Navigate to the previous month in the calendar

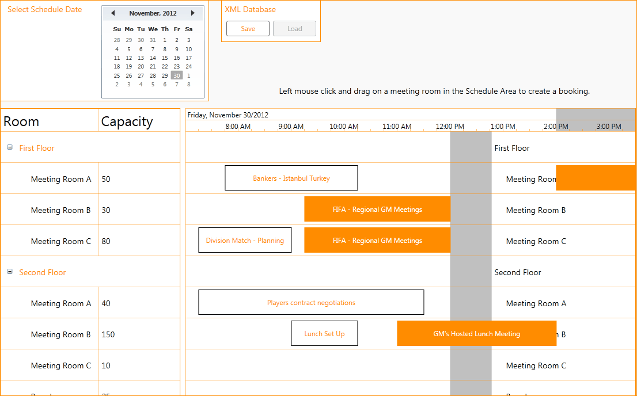click(x=113, y=13)
